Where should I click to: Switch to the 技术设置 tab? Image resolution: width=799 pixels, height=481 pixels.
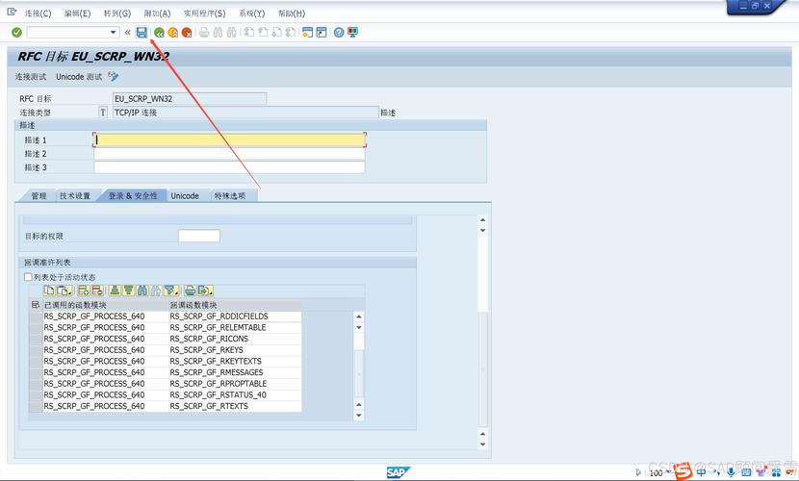pos(75,195)
